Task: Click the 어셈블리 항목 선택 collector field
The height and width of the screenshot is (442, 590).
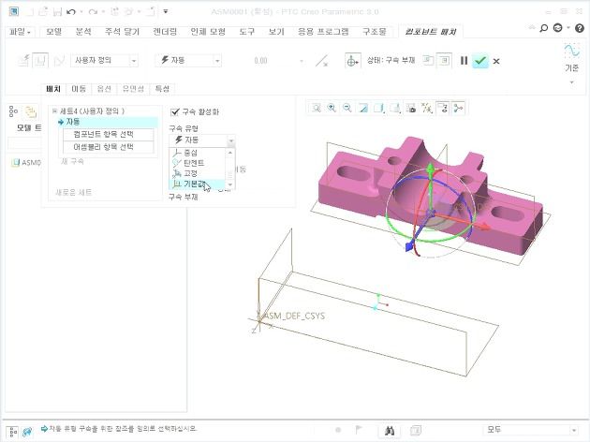Action: [x=109, y=147]
